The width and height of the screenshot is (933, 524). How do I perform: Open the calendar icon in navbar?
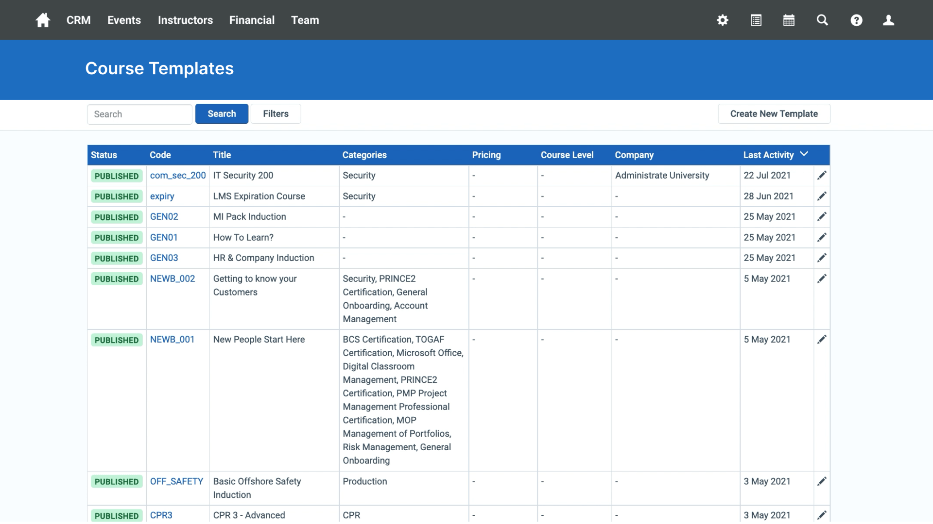tap(789, 20)
